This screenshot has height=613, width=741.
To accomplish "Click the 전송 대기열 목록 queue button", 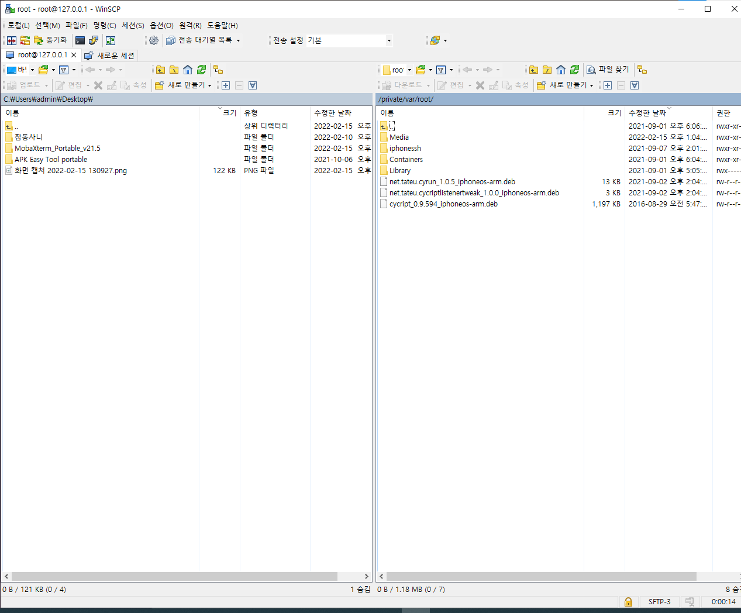I will [x=199, y=40].
